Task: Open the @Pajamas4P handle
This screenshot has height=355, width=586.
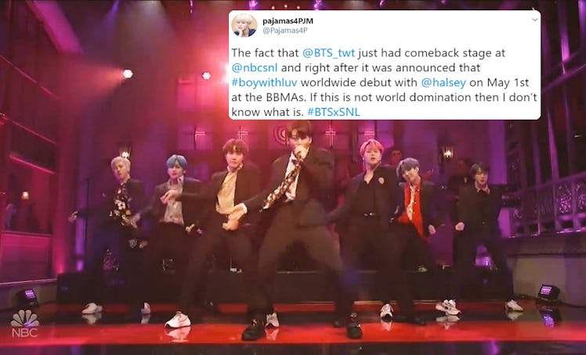Action: pos(285,31)
